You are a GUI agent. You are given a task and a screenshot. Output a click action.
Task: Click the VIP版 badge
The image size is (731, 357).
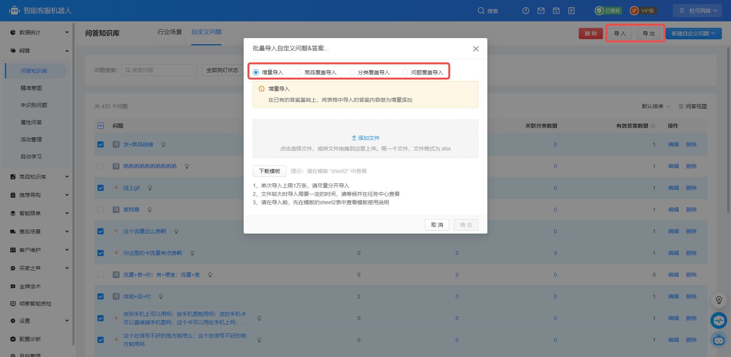coord(643,11)
